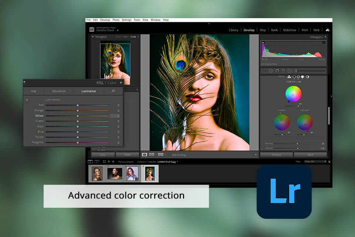Viewport: 355px width, 237px height.
Task: Select the Radial Filter tool
Action: click(289, 71)
